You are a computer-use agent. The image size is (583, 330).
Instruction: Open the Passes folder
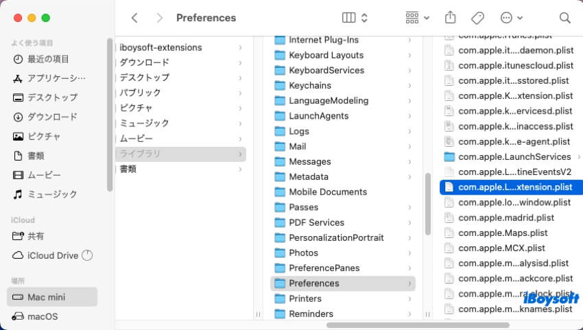pos(343,207)
